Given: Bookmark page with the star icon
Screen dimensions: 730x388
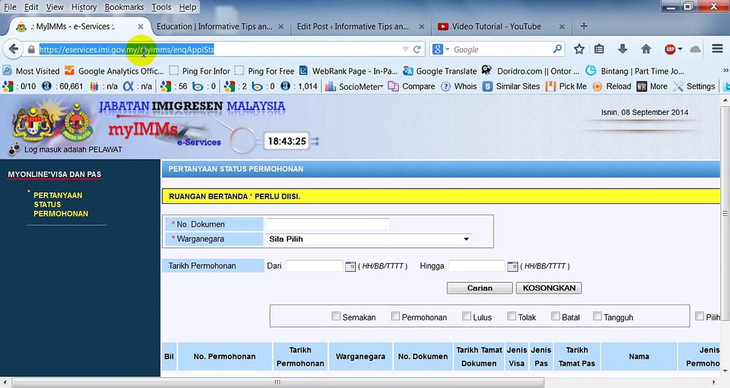Looking at the screenshot, I should [579, 49].
